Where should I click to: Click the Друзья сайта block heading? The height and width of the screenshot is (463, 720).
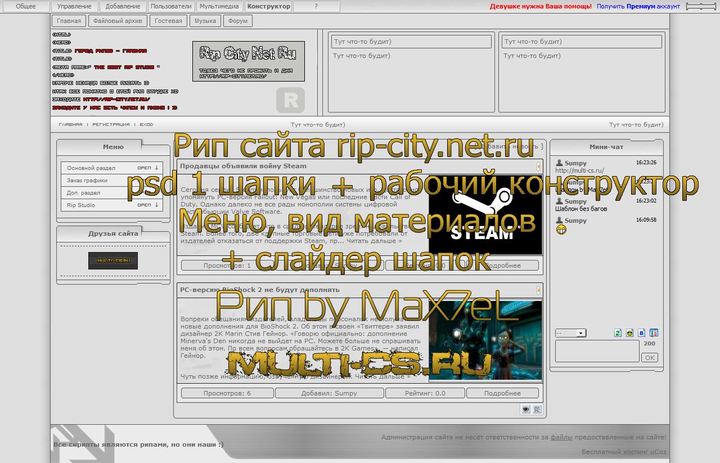coord(113,233)
